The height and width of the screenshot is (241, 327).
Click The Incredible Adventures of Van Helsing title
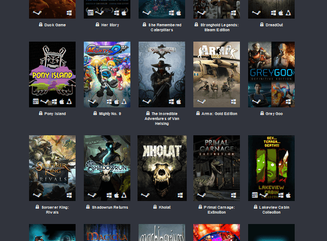tap(162, 119)
